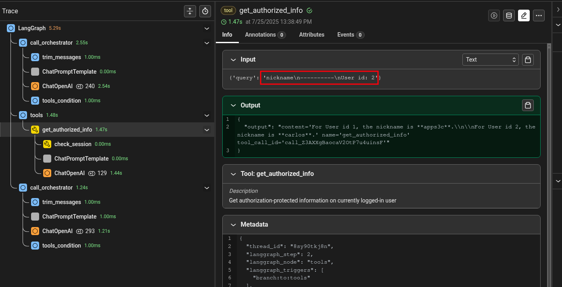Click the stopwatch timing icon in Trace header
This screenshot has height=287, width=562.
pos(205,11)
